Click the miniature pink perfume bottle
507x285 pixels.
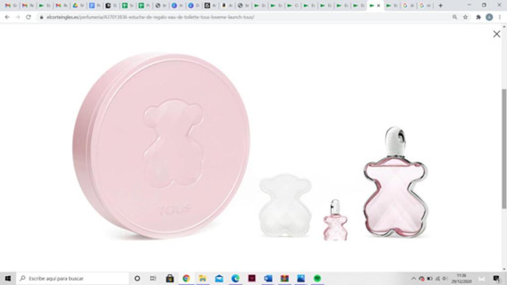[x=335, y=220]
